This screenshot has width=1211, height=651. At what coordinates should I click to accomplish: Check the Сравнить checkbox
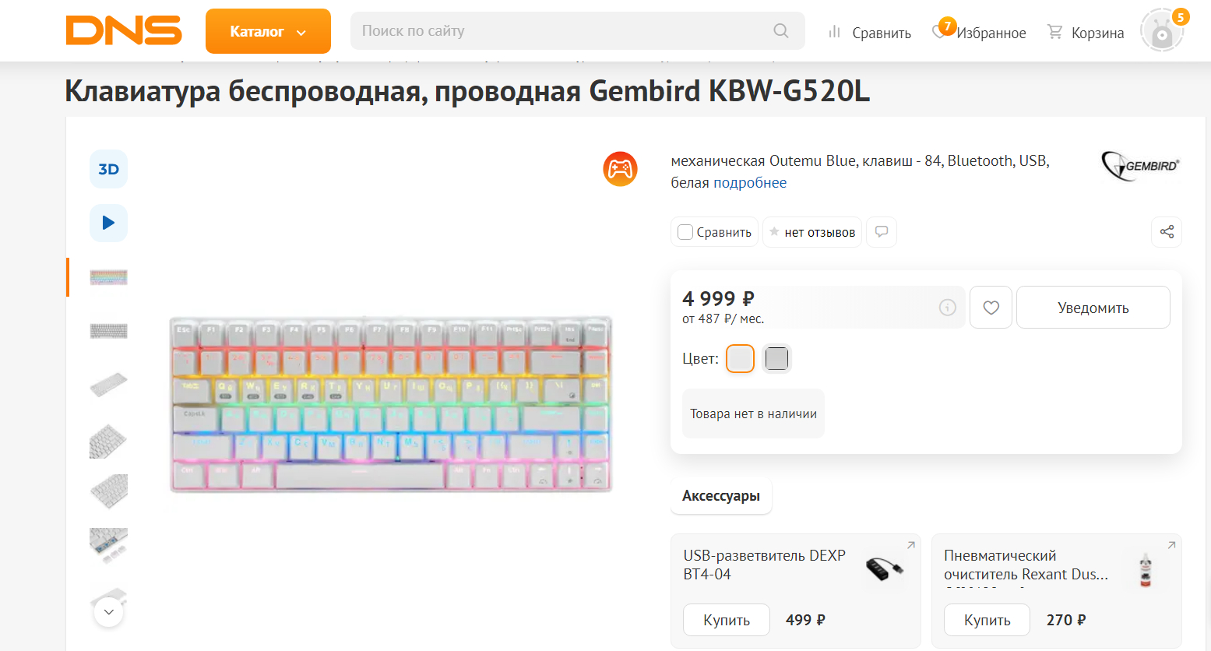[x=685, y=232]
